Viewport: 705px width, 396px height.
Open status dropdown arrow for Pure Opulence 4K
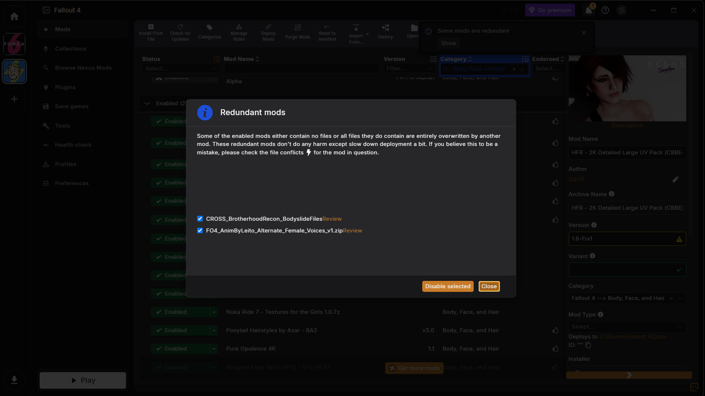pyautogui.click(x=214, y=349)
